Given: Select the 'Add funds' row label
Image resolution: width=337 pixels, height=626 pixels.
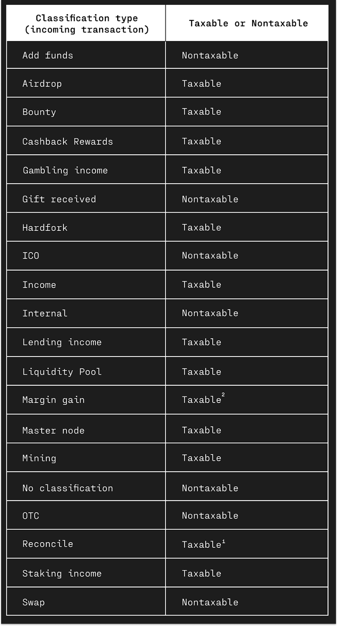Looking at the screenshot, I should click(x=48, y=55).
